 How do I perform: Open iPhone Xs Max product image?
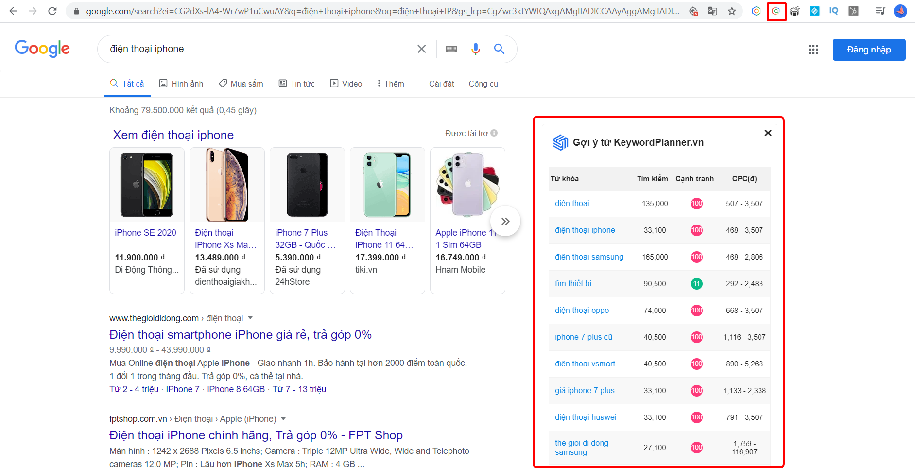(227, 185)
